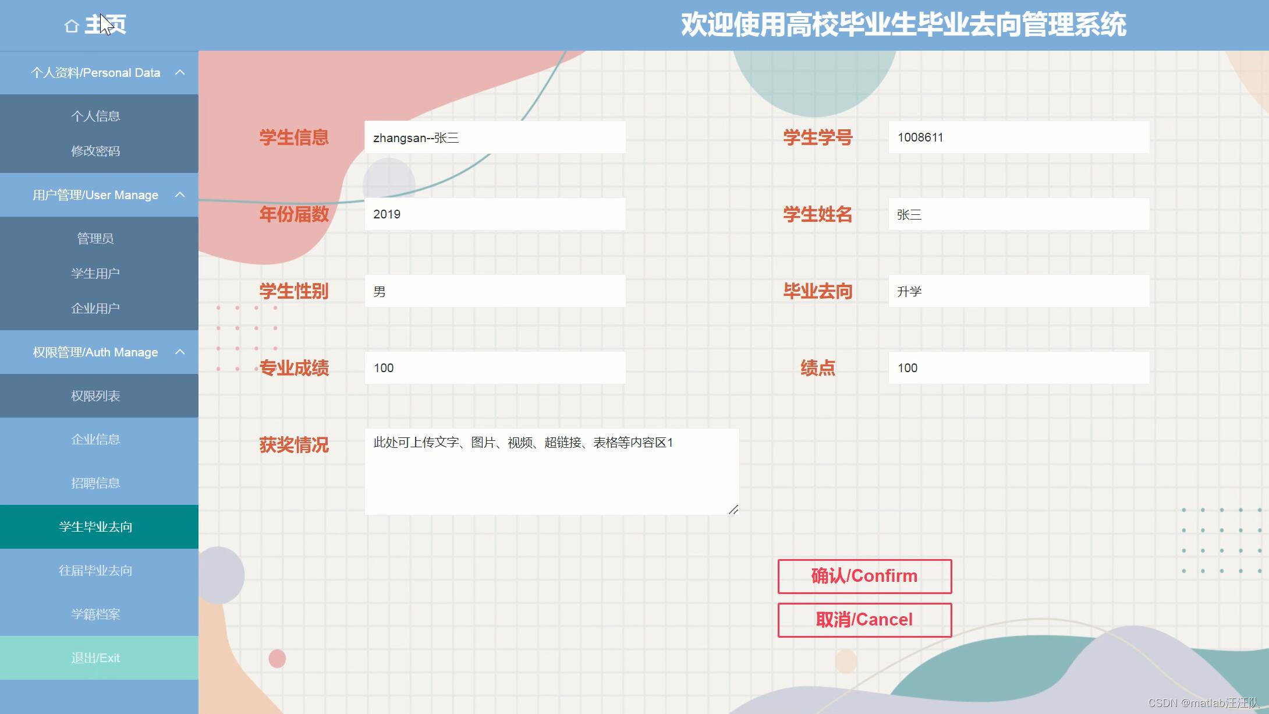Screen dimensions: 1269x714
Task: Open the 个人信息 menu item
Action: (x=95, y=116)
